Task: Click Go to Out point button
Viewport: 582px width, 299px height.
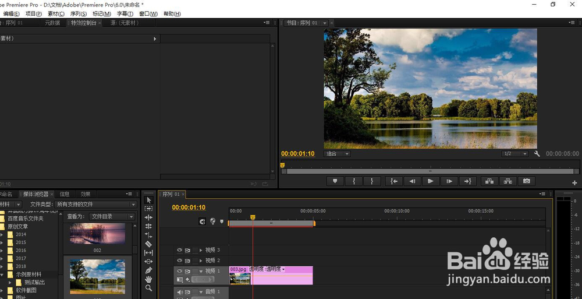Action: (467, 181)
